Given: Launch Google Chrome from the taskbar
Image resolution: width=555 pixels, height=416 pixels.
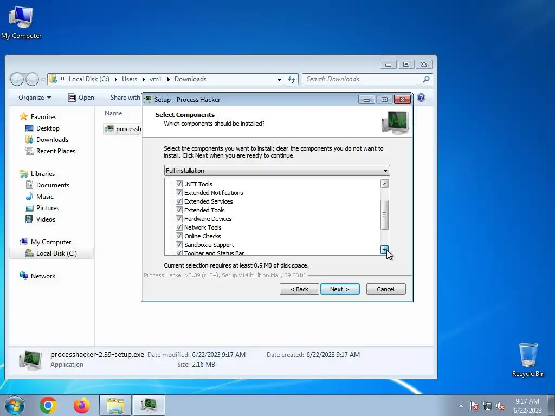Looking at the screenshot, I should pos(48,405).
